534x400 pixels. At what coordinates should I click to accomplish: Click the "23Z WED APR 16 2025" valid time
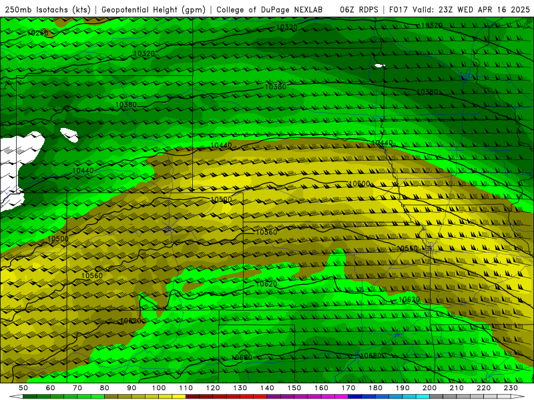pos(485,9)
